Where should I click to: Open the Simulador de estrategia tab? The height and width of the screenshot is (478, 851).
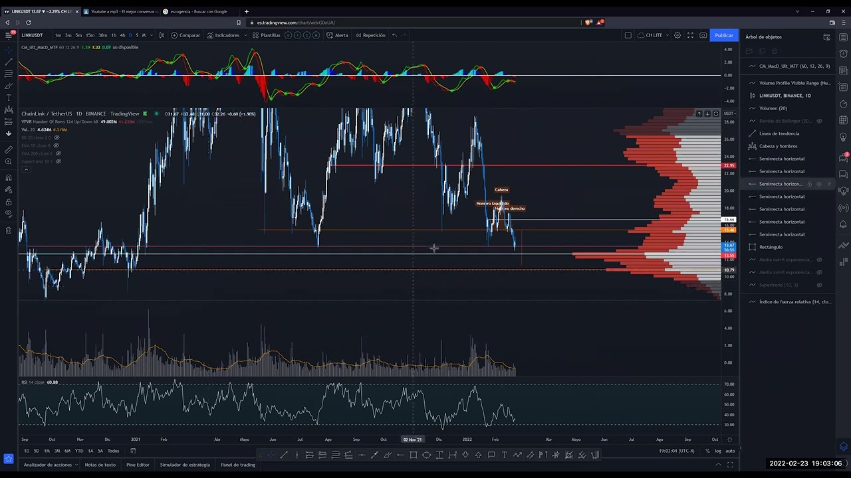tap(185, 465)
